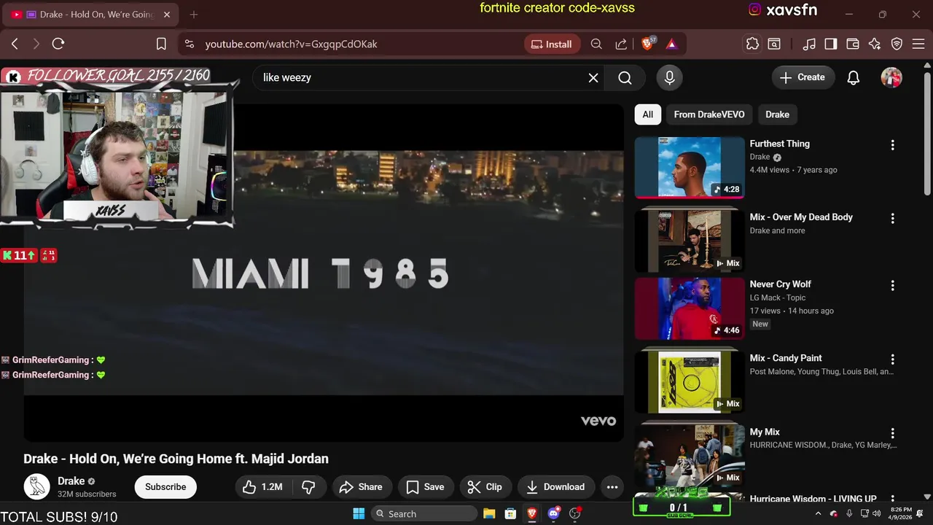Open the Drake channel name link
This screenshot has width=933, height=525.
click(71, 481)
